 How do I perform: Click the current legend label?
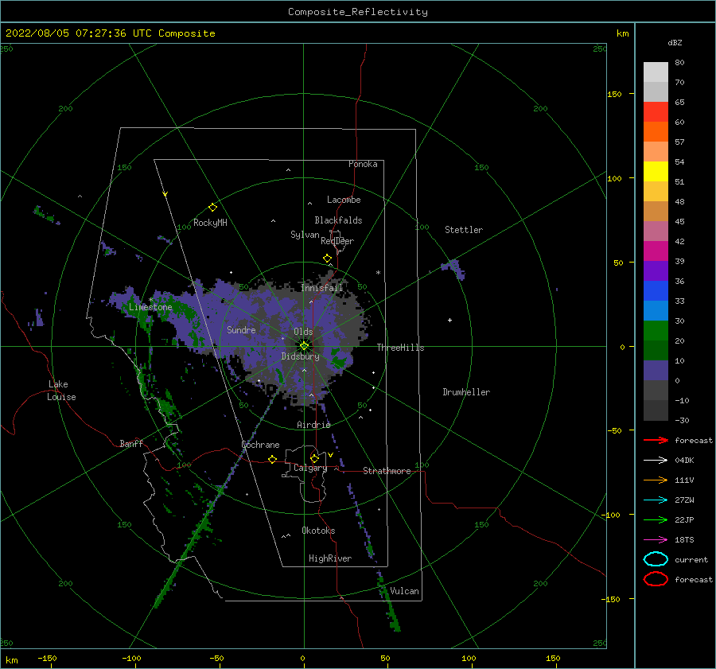point(691,559)
